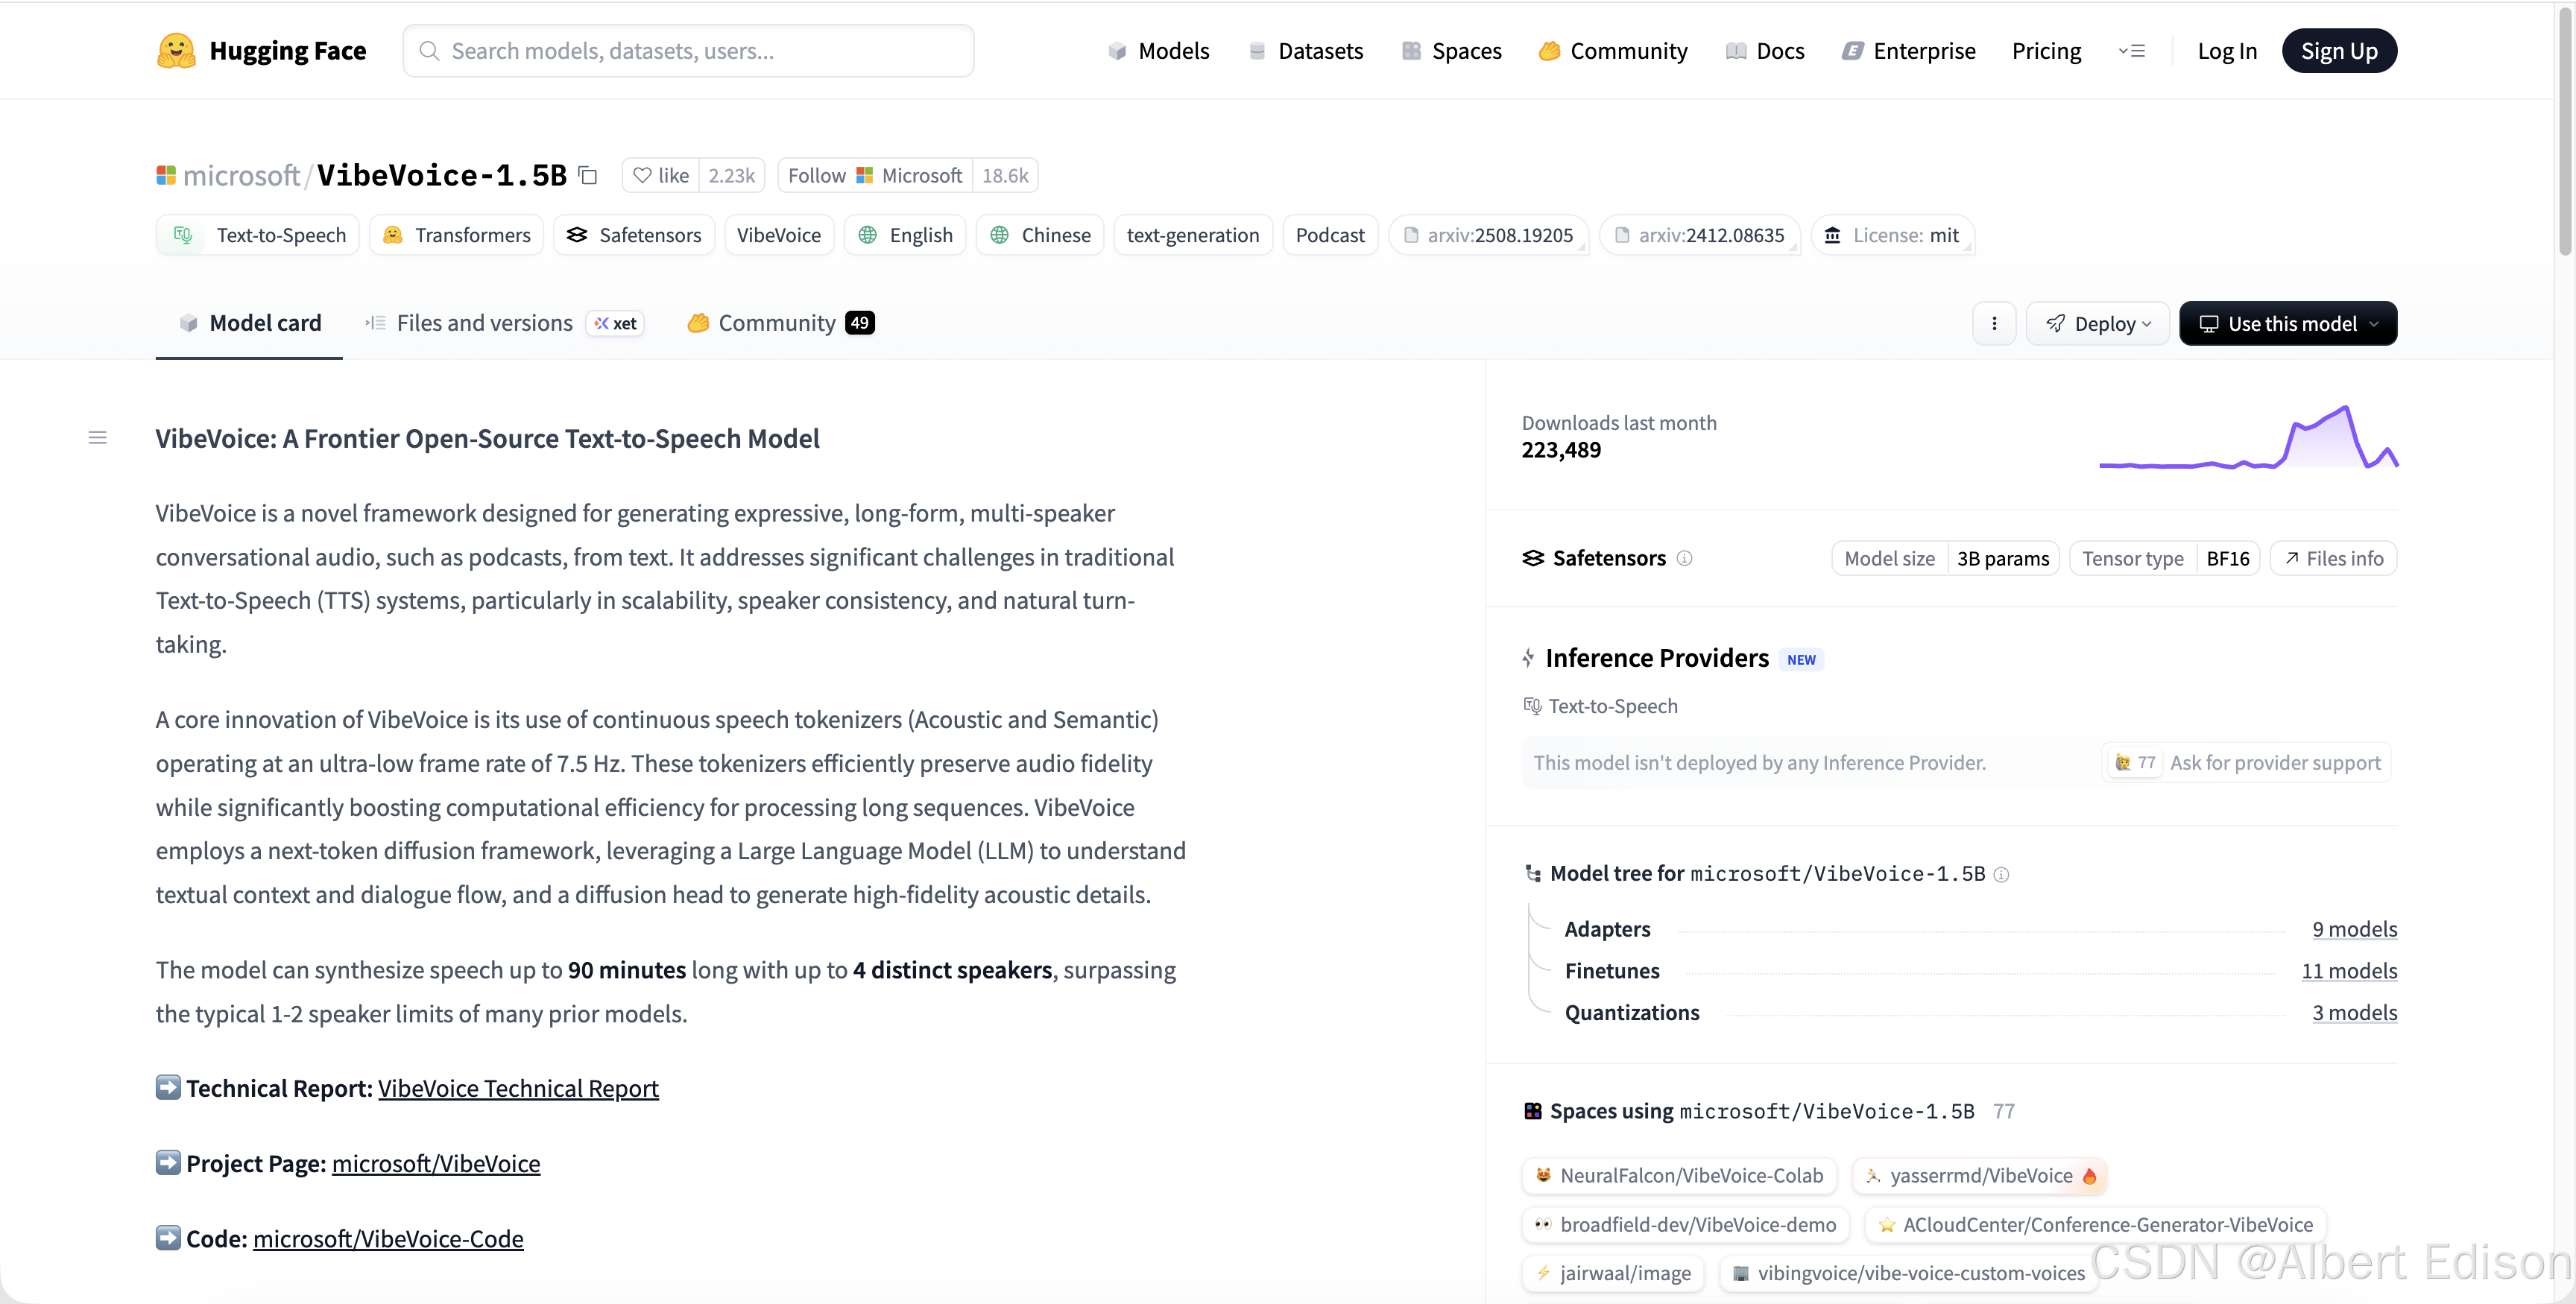
Task: Open Use this model dropdown
Action: pos(2287,324)
